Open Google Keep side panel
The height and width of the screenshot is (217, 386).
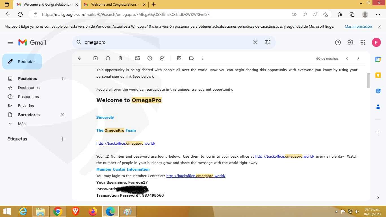[x=378, y=75]
